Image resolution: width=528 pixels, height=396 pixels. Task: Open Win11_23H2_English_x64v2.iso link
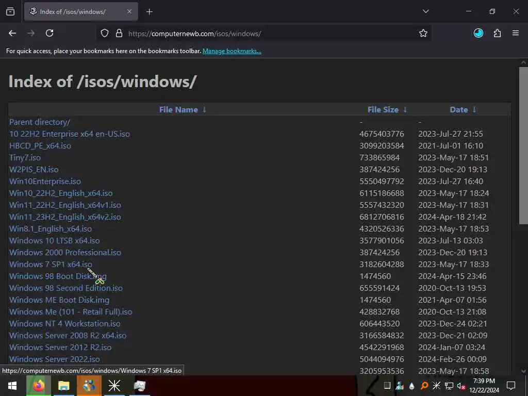(65, 217)
